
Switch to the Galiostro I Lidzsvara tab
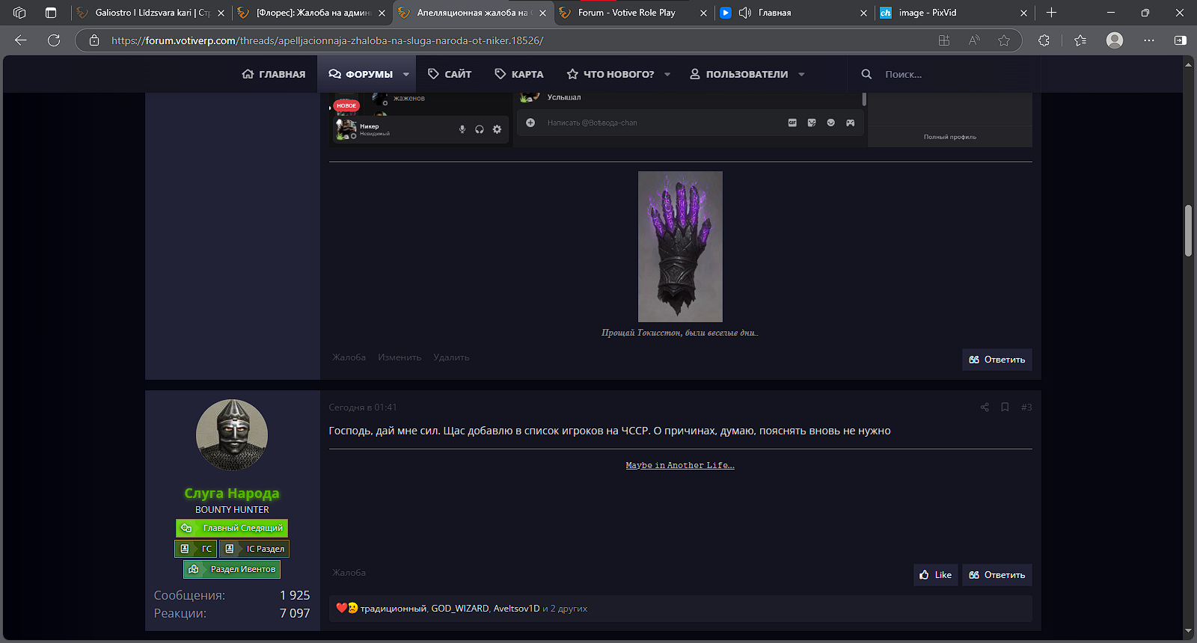tap(153, 13)
